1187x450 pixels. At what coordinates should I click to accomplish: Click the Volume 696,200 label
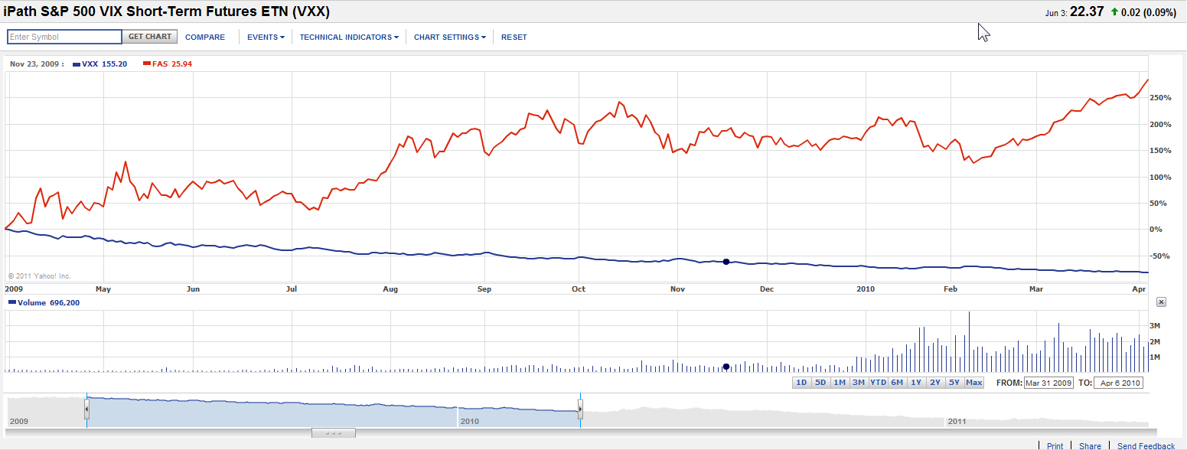click(48, 302)
